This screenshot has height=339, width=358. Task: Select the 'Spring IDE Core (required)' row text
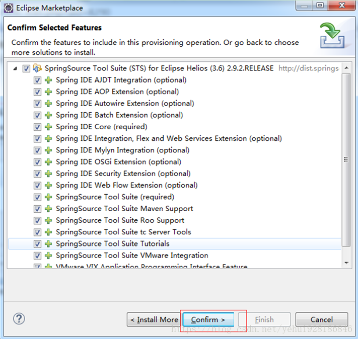coord(102,127)
